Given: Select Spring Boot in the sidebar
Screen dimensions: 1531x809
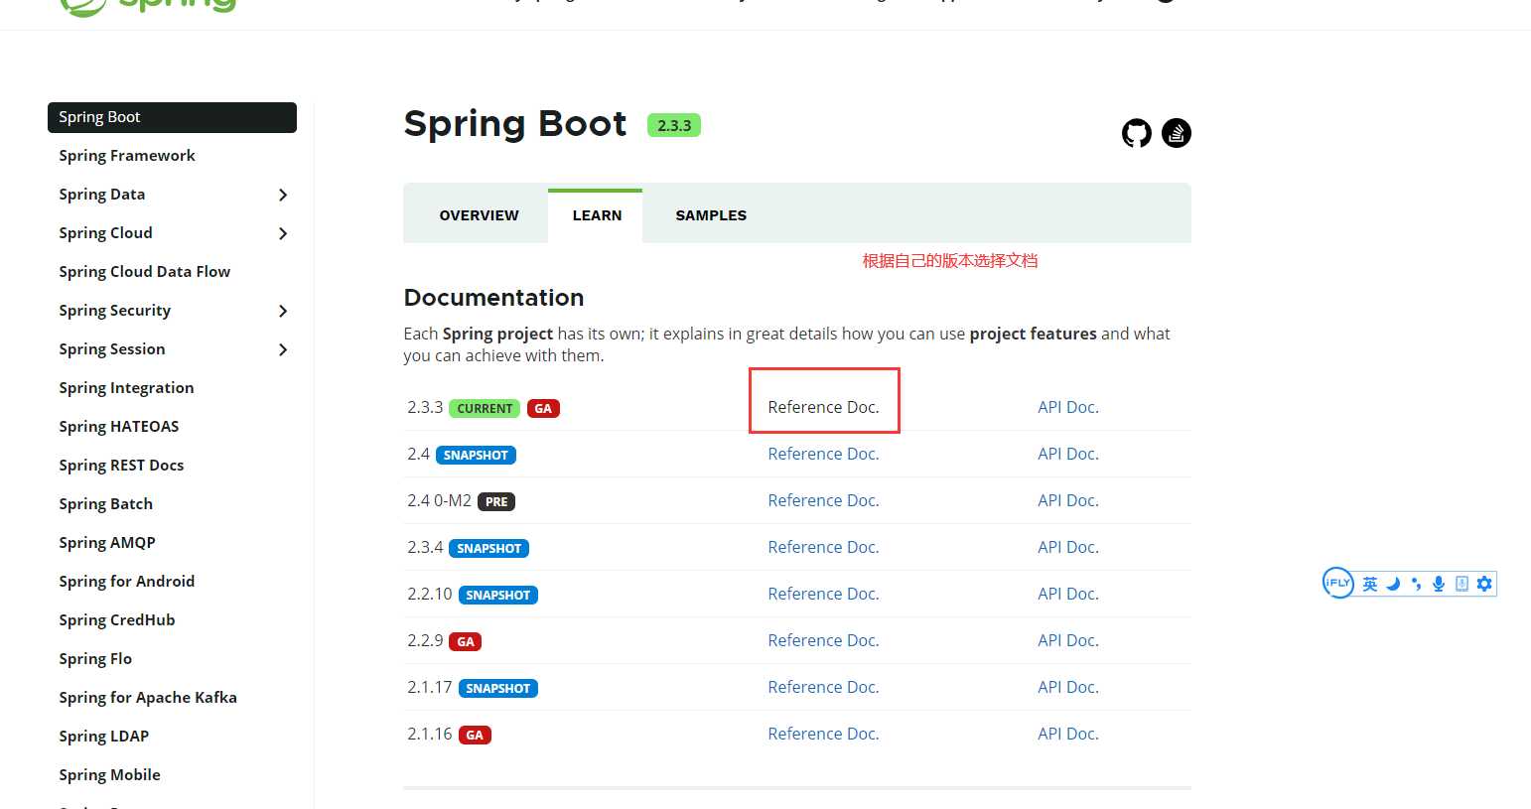Looking at the screenshot, I should pos(172,117).
